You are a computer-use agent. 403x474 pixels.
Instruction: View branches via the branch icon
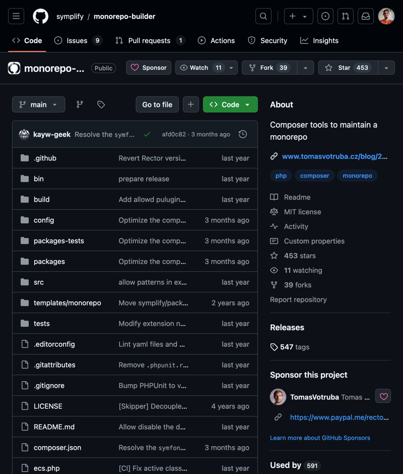pos(80,104)
